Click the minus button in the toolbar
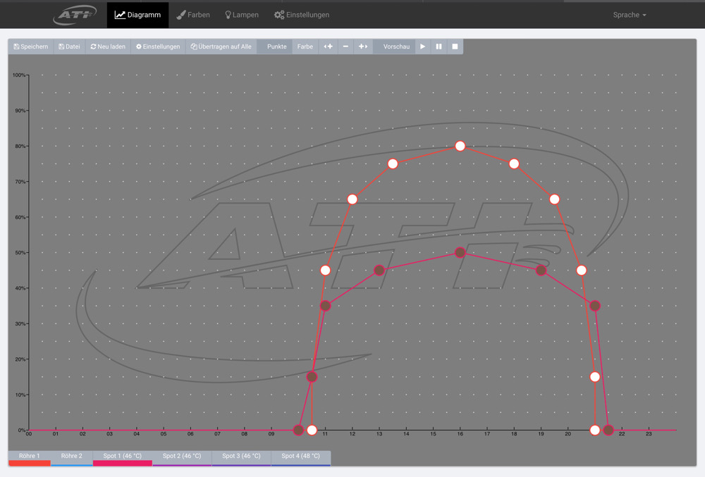 click(x=345, y=47)
